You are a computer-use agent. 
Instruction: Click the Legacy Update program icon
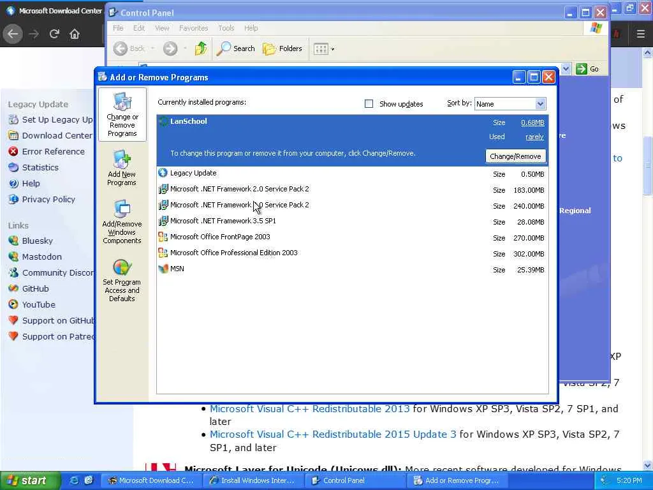[x=163, y=173]
